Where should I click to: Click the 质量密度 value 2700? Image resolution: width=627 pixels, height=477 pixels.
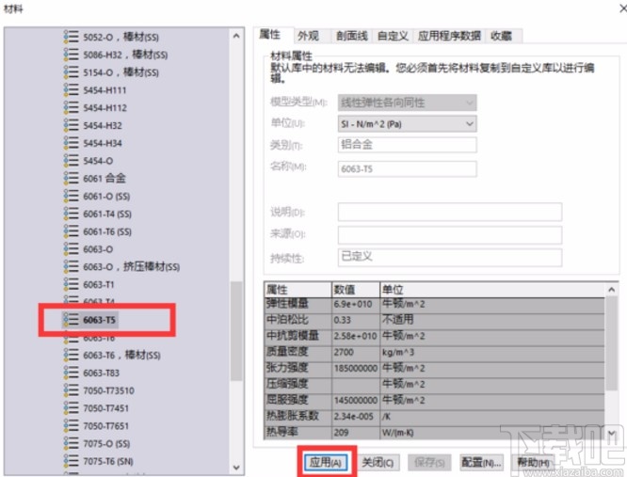[x=344, y=352]
